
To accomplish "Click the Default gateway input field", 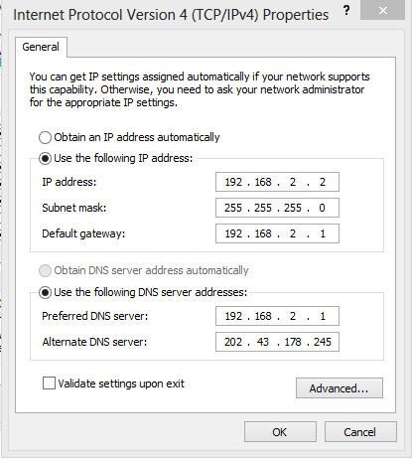I will click(277, 233).
